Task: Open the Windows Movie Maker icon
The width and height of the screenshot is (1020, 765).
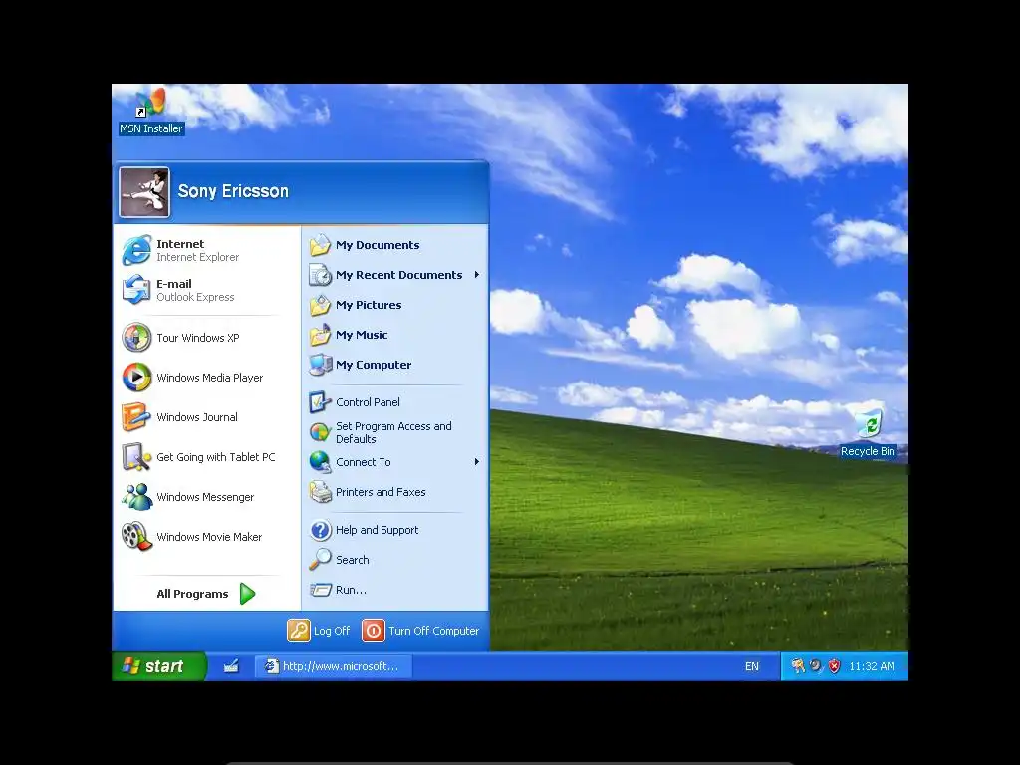Action: [x=136, y=537]
